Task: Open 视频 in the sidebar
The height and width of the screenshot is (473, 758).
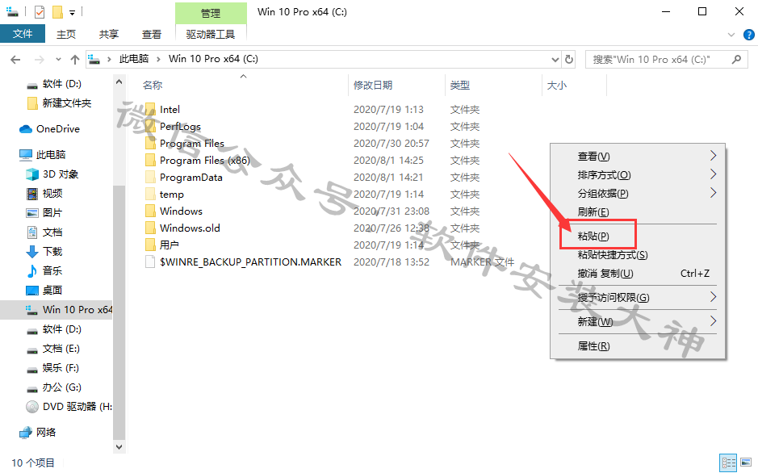Action: click(52, 193)
